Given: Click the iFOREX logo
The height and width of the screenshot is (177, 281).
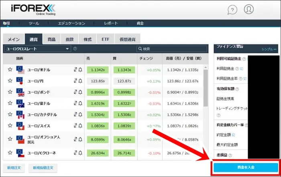Looking at the screenshot, I should [33, 9].
